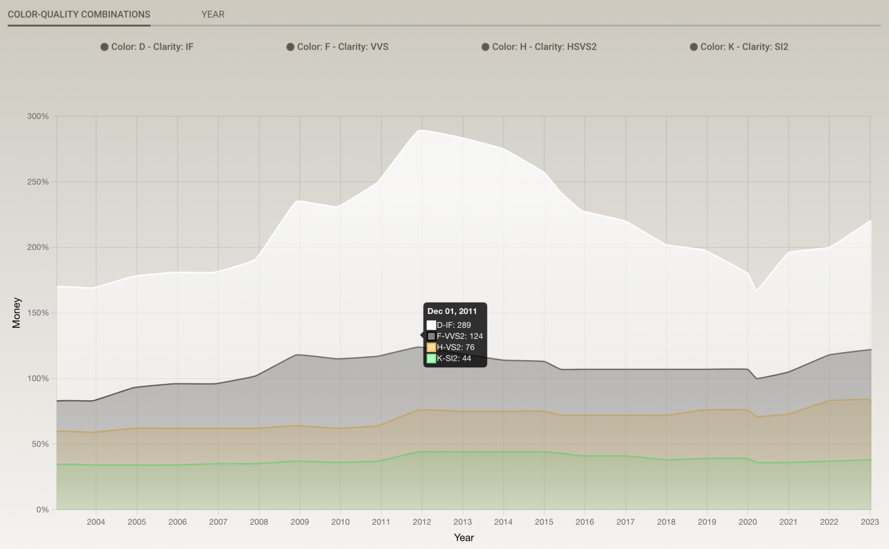
Task: Click the 'Dec 01, 2011' tooltip header
Action: pos(452,312)
